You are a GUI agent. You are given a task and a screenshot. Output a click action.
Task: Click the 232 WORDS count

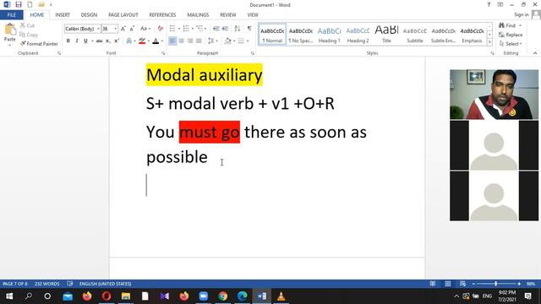click(x=47, y=284)
